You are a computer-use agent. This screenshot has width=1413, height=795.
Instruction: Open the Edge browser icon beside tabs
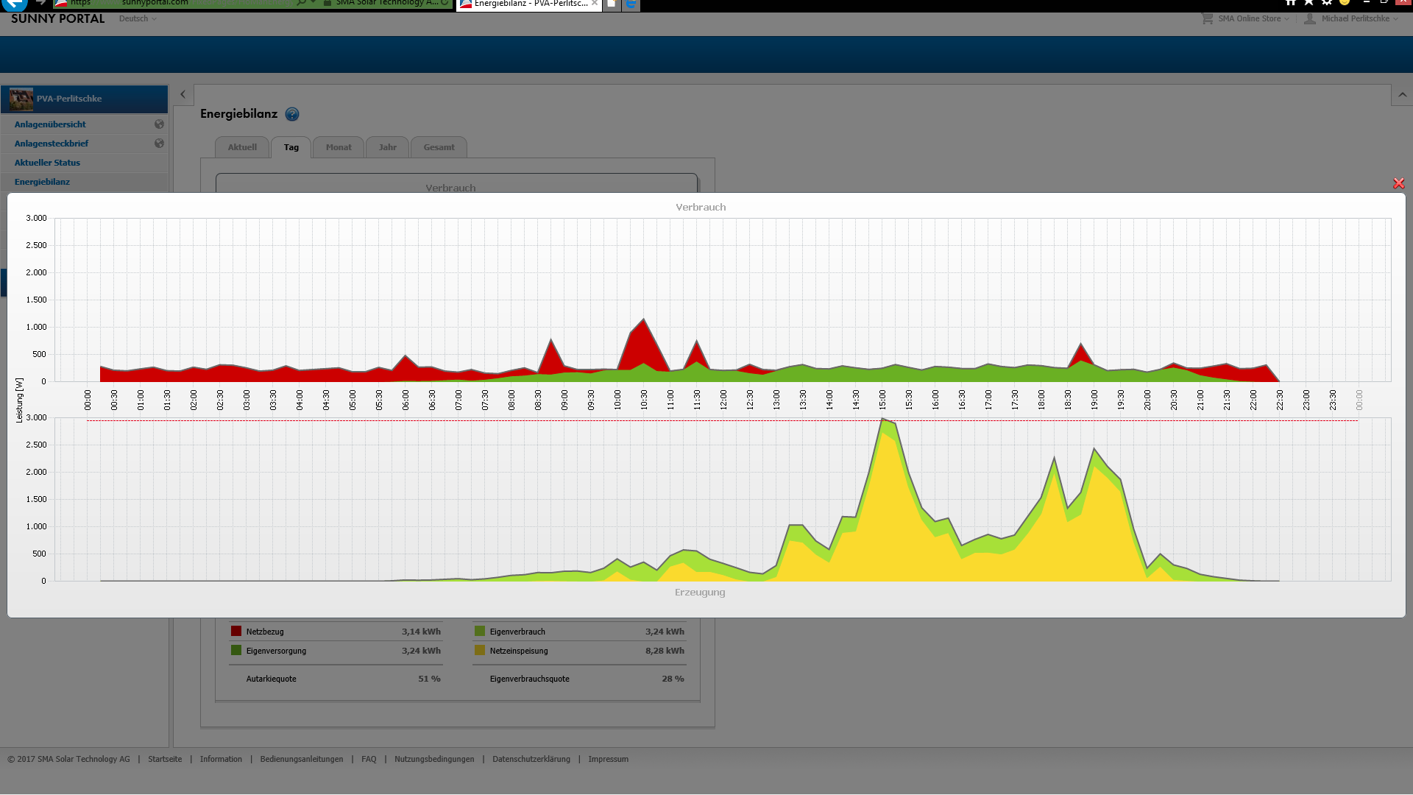(x=631, y=4)
